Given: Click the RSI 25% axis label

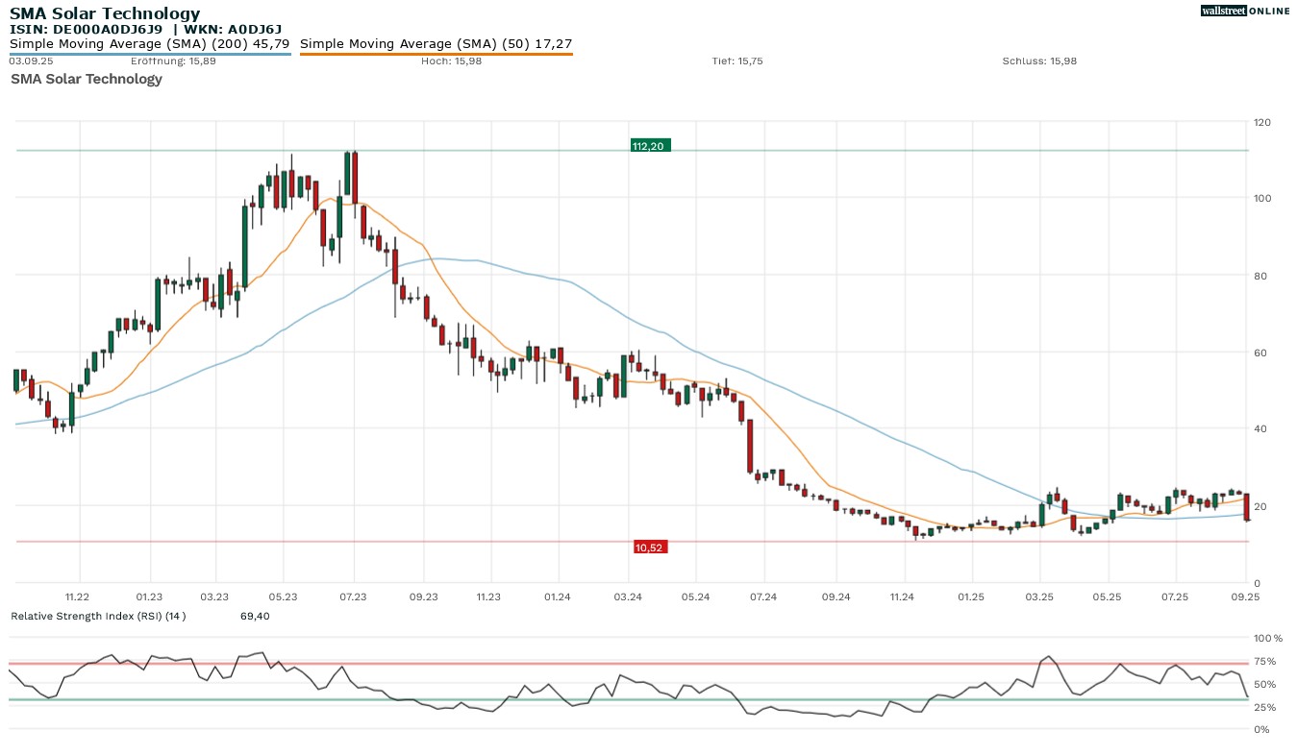Looking at the screenshot, I should click(x=1265, y=707).
